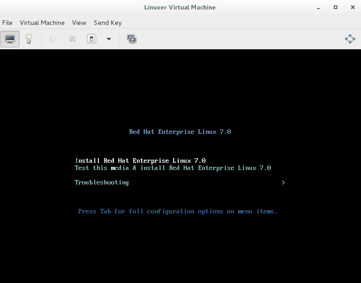Click the Press Tab configuration hint text
This screenshot has width=361, height=283.
178,211
